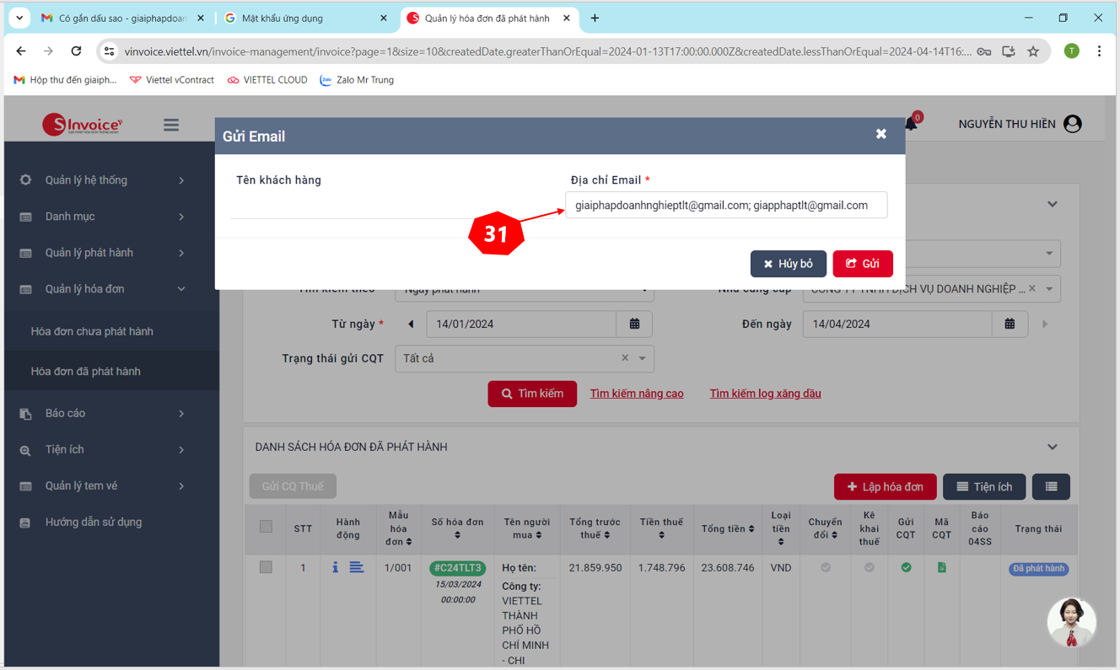Click the Địa chỉ Email input field

[x=725, y=205]
